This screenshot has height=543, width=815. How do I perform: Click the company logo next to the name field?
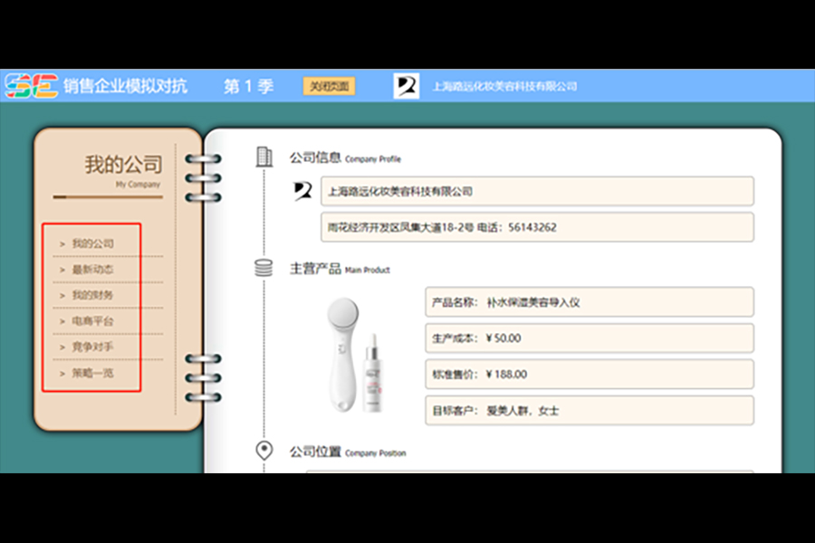303,190
